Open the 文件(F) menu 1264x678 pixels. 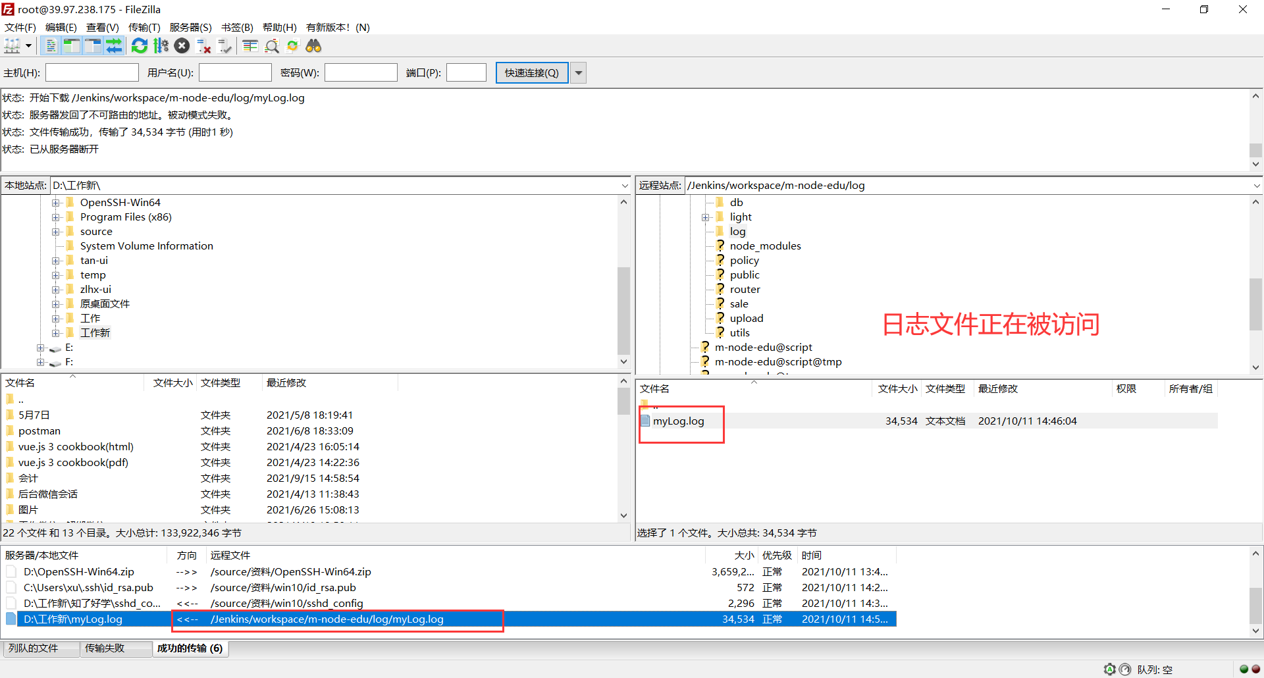pos(20,28)
